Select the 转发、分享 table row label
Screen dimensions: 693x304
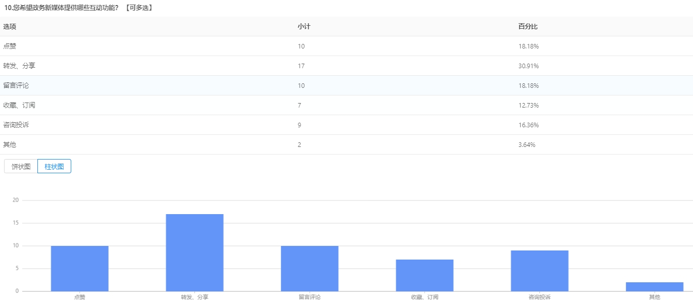coord(19,66)
